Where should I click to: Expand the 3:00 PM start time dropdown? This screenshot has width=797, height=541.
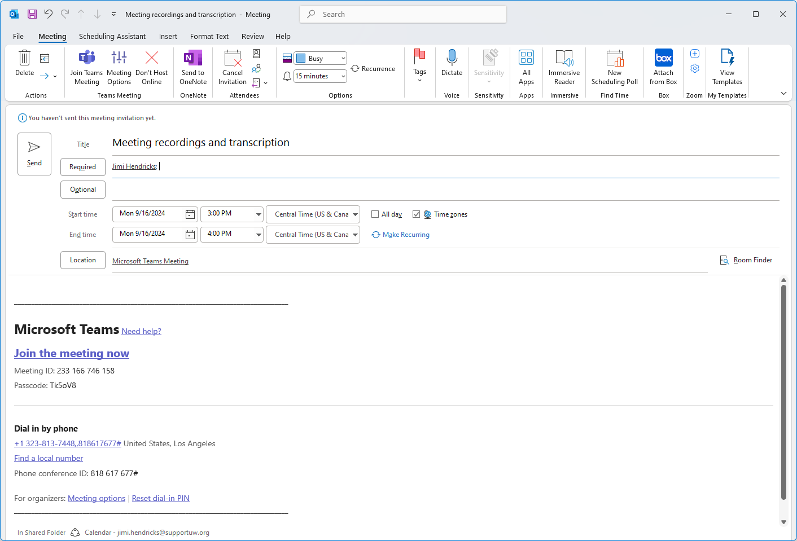(259, 214)
